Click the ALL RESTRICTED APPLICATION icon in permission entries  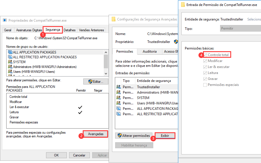[118, 114]
